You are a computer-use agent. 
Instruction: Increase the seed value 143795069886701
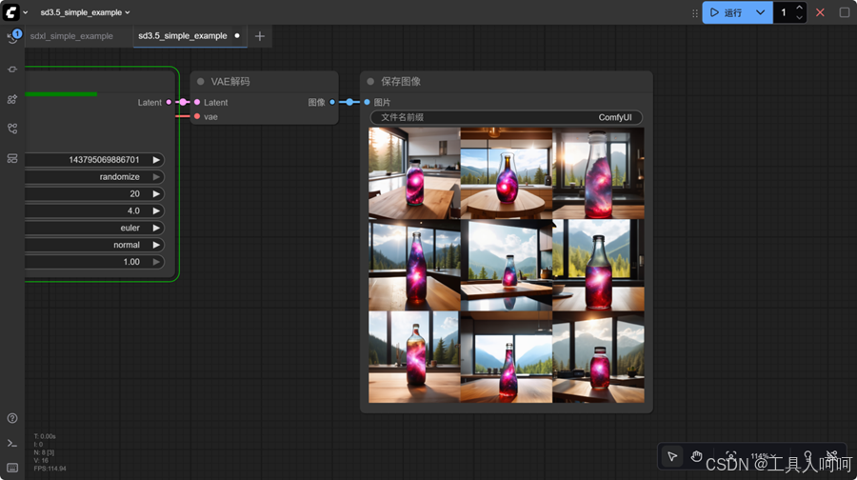click(156, 160)
